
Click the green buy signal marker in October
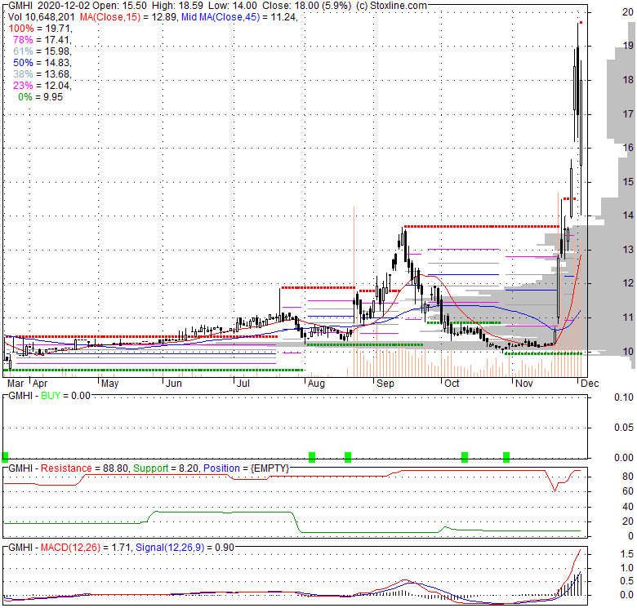(x=465, y=457)
